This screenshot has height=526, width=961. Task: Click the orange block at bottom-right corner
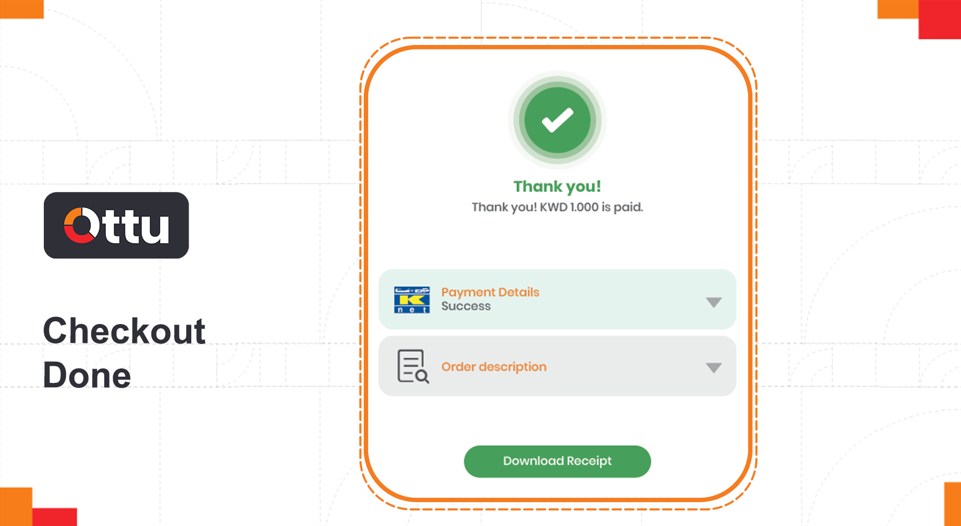[953, 504]
